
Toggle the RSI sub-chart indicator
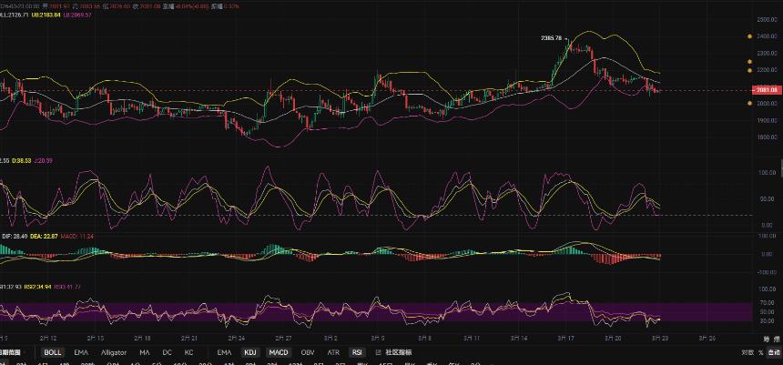coord(357,352)
